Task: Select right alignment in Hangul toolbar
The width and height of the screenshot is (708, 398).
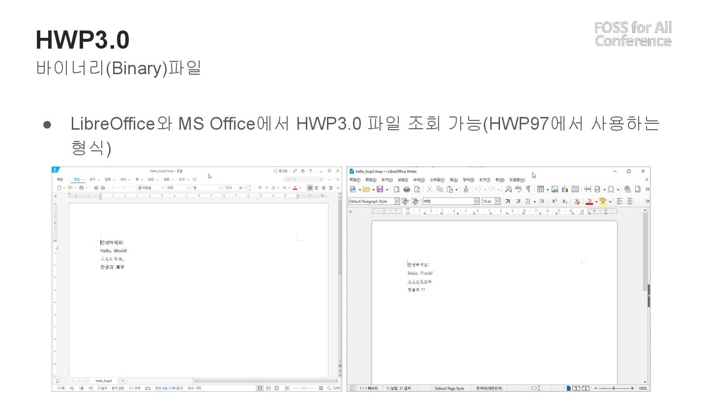Action: [330, 188]
